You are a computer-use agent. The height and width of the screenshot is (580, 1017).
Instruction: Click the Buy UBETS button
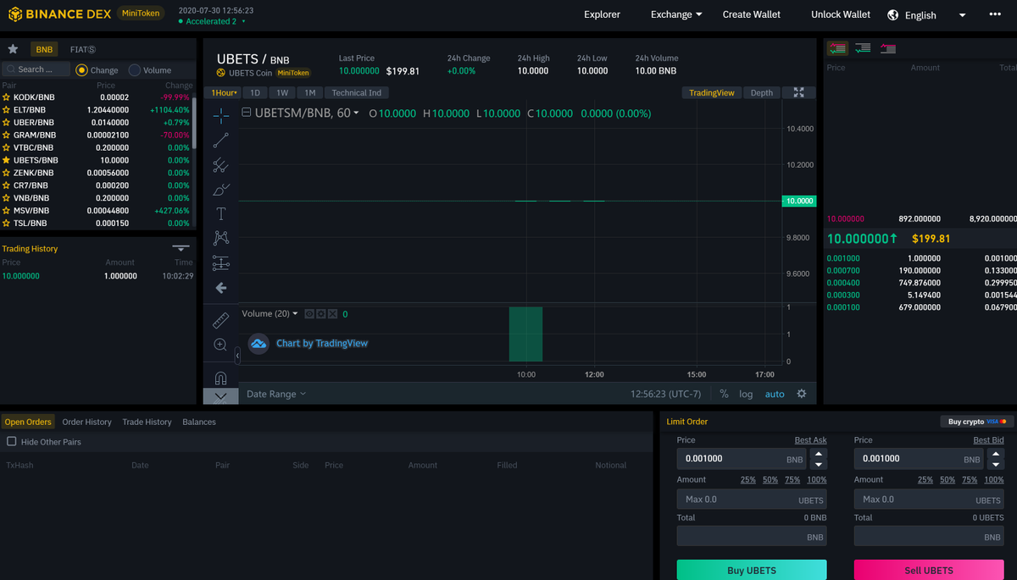tap(752, 570)
